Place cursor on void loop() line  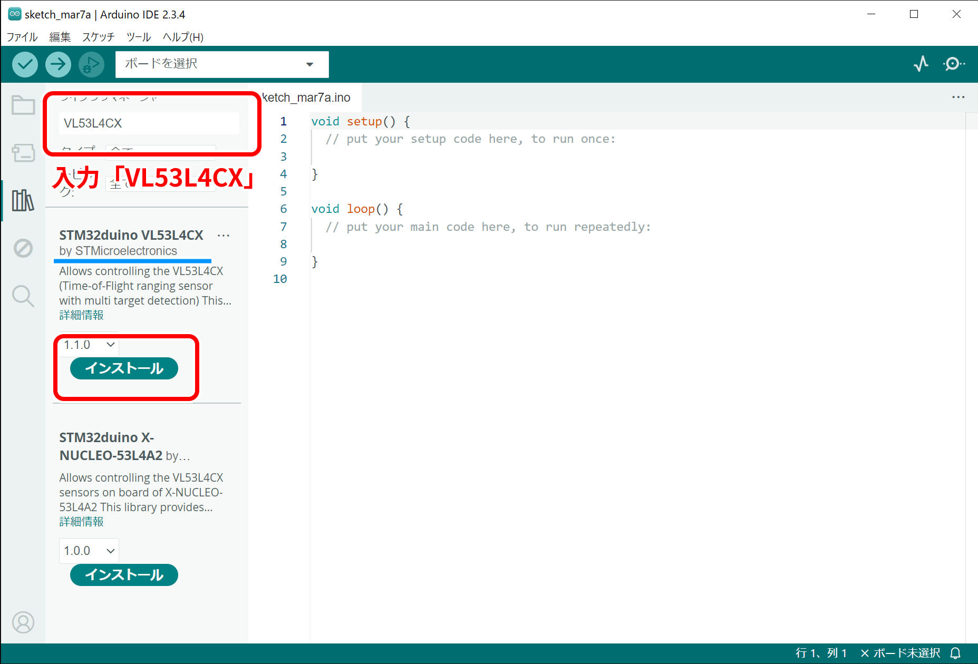coord(357,209)
